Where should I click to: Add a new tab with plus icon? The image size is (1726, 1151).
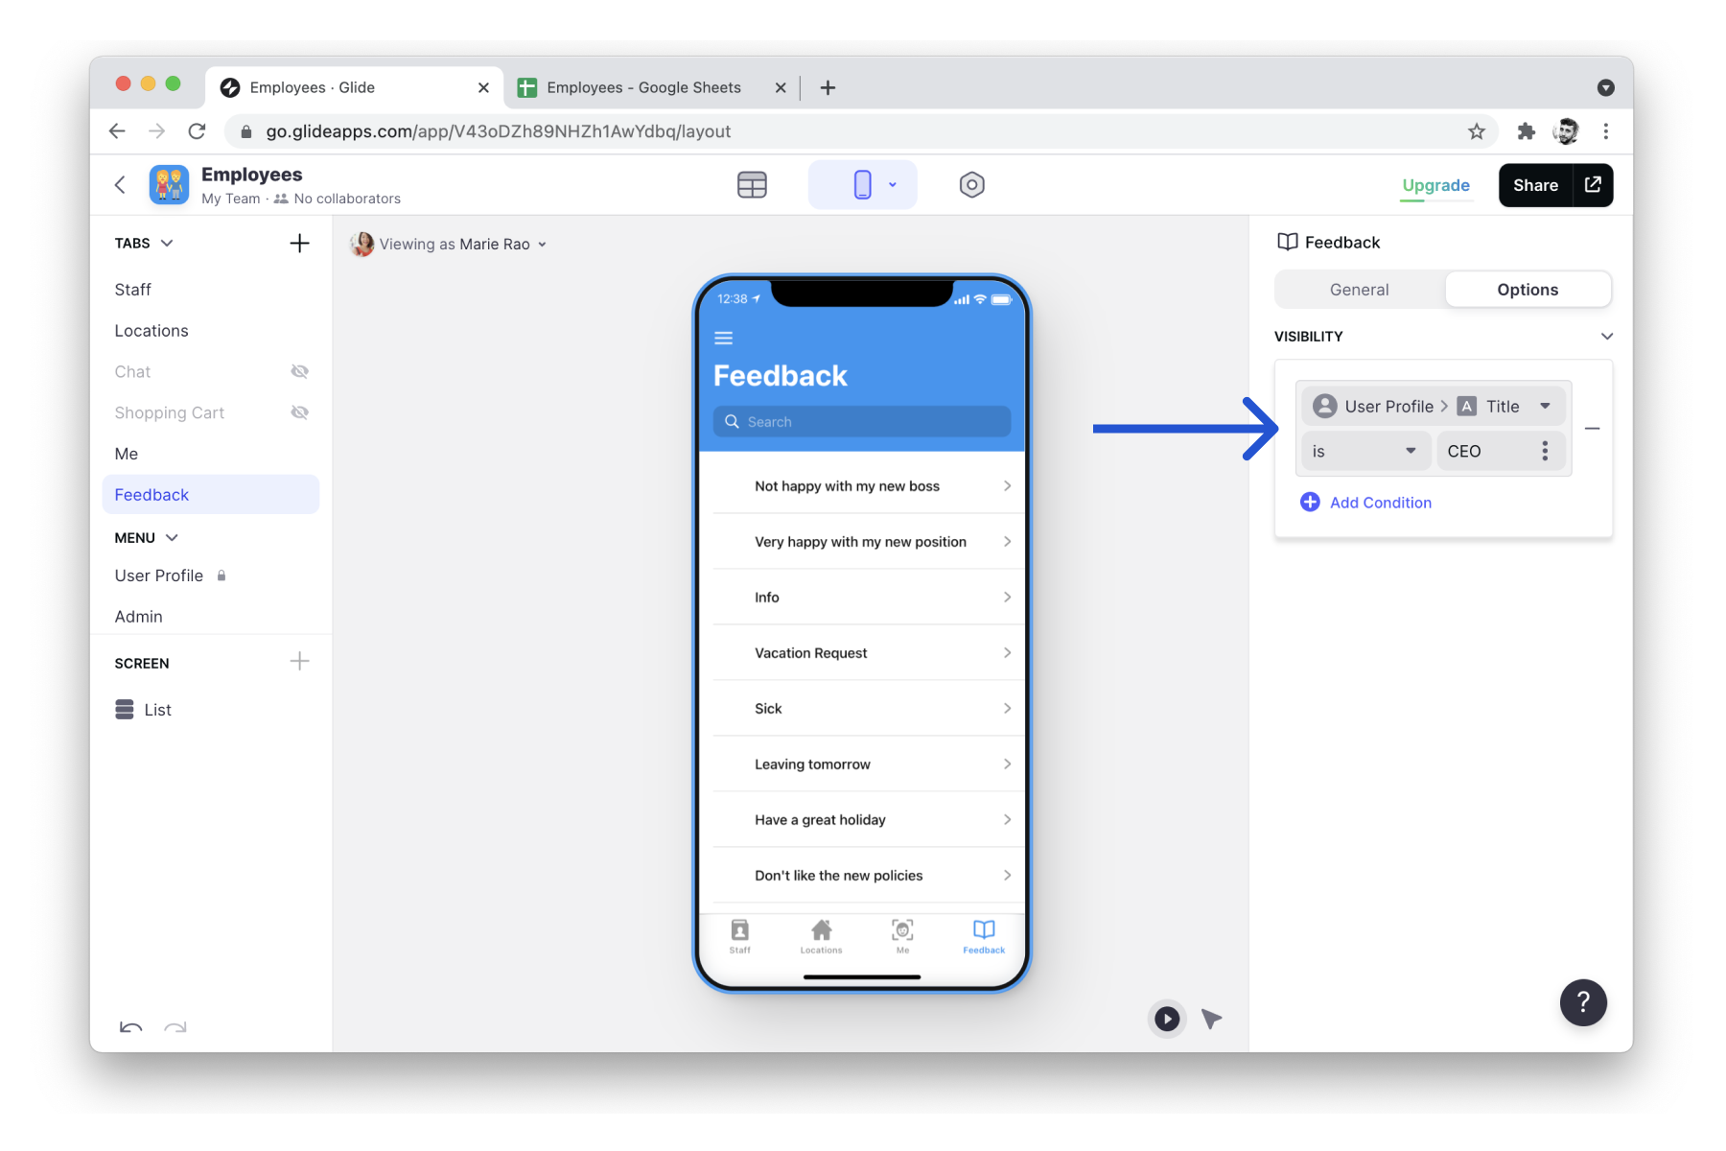pos(299,244)
